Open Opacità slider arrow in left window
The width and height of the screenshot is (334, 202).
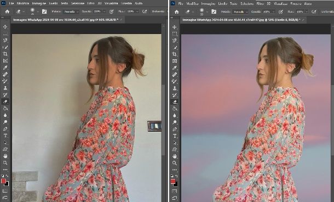(104, 12)
